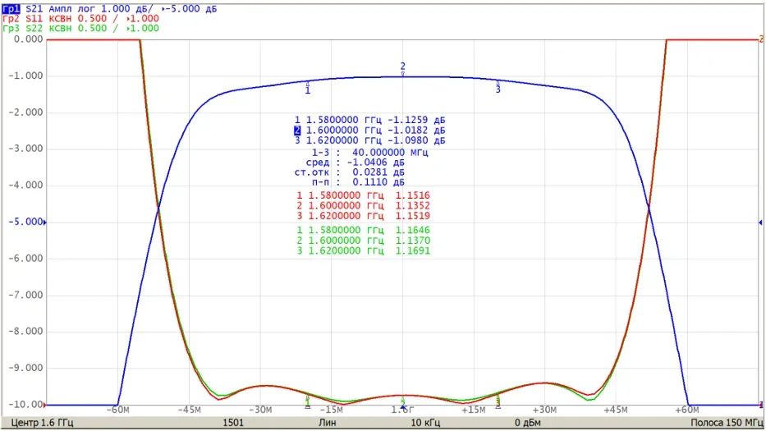Viewport: 766px width, 431px height.
Task: Click the red trace 2 indicator at the top-right edge
Action: coord(760,39)
